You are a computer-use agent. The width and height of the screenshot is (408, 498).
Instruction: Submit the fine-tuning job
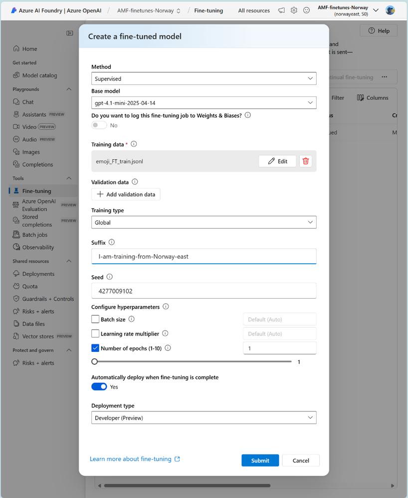click(x=260, y=460)
